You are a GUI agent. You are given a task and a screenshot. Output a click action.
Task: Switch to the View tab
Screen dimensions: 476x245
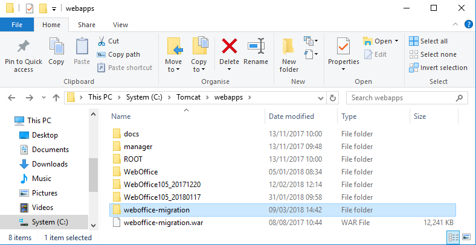click(x=120, y=25)
